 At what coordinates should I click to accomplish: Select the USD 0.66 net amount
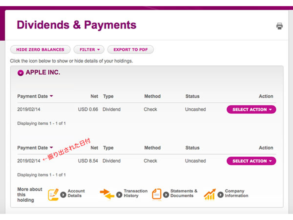pyautogui.click(x=88, y=109)
